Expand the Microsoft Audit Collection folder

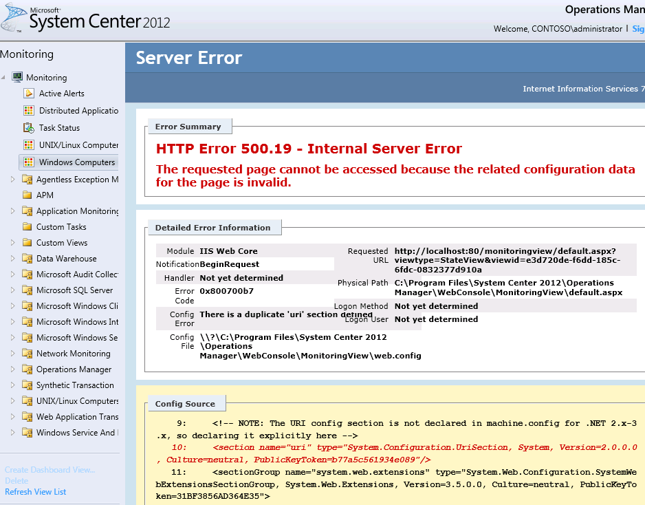pos(13,274)
